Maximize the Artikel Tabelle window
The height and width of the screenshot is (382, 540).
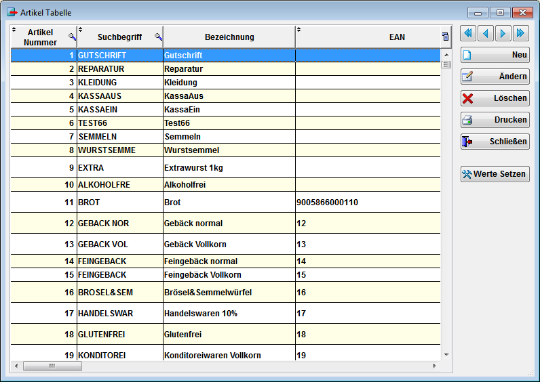tap(500, 13)
